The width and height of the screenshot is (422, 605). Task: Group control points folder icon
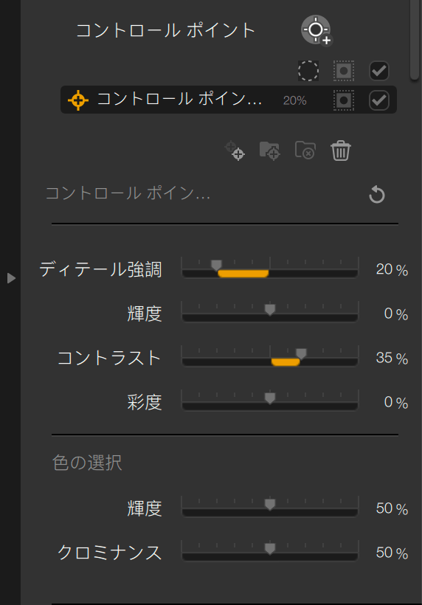[x=269, y=151]
